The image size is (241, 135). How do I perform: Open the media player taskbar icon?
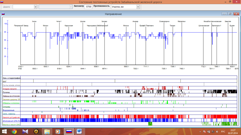(57, 132)
